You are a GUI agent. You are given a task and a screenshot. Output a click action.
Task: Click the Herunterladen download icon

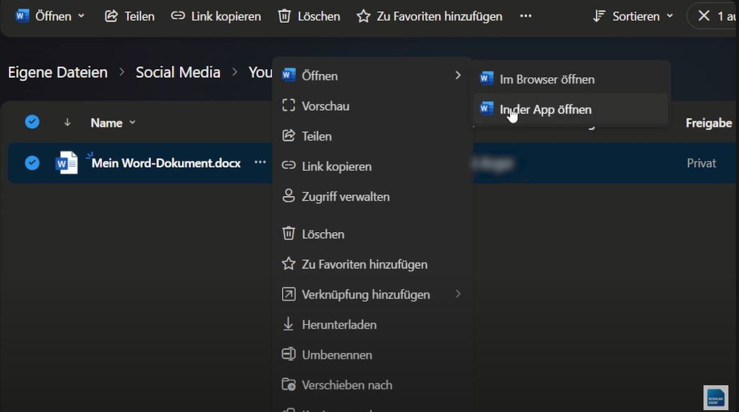288,324
